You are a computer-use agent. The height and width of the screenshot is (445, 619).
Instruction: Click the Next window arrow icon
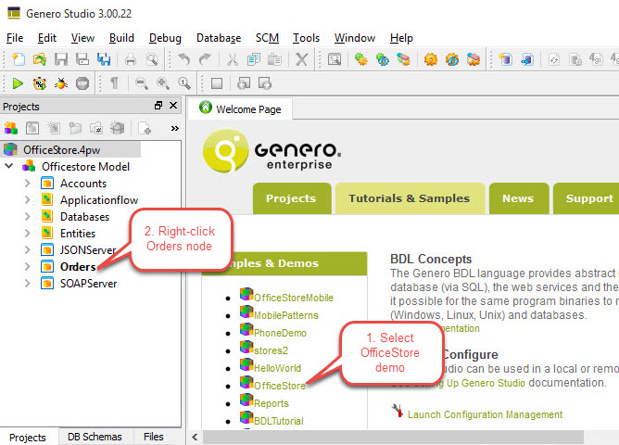click(x=265, y=83)
